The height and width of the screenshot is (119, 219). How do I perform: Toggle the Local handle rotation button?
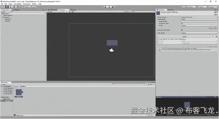point(33,7)
